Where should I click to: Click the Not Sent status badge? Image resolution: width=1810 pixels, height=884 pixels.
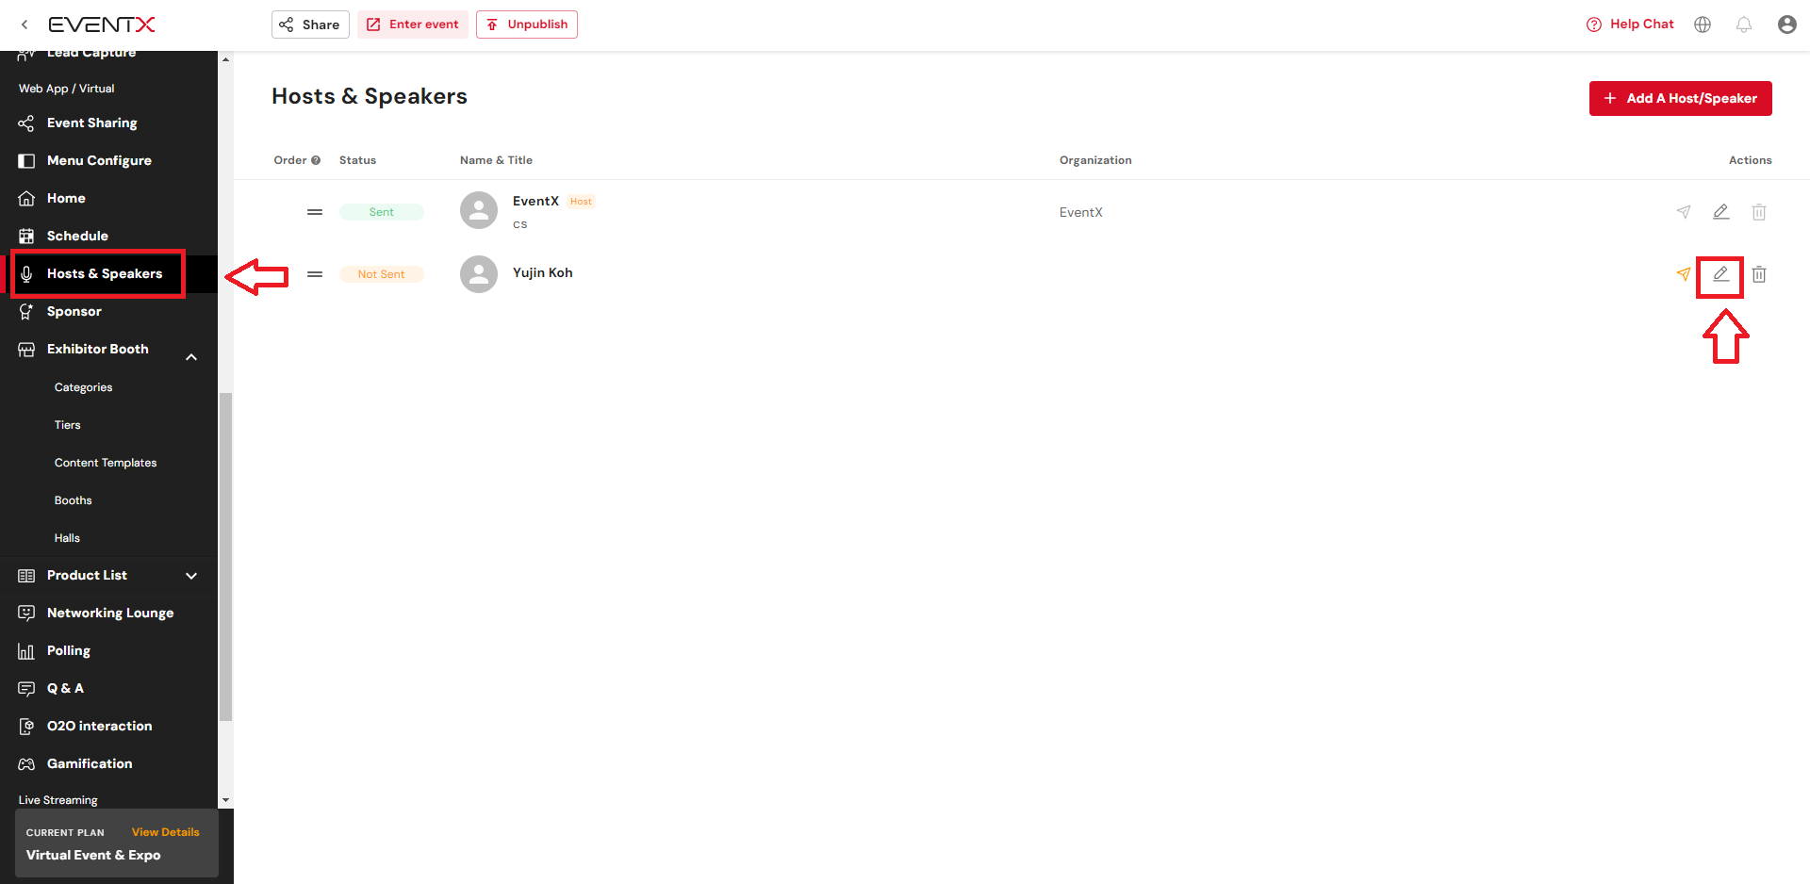[382, 274]
